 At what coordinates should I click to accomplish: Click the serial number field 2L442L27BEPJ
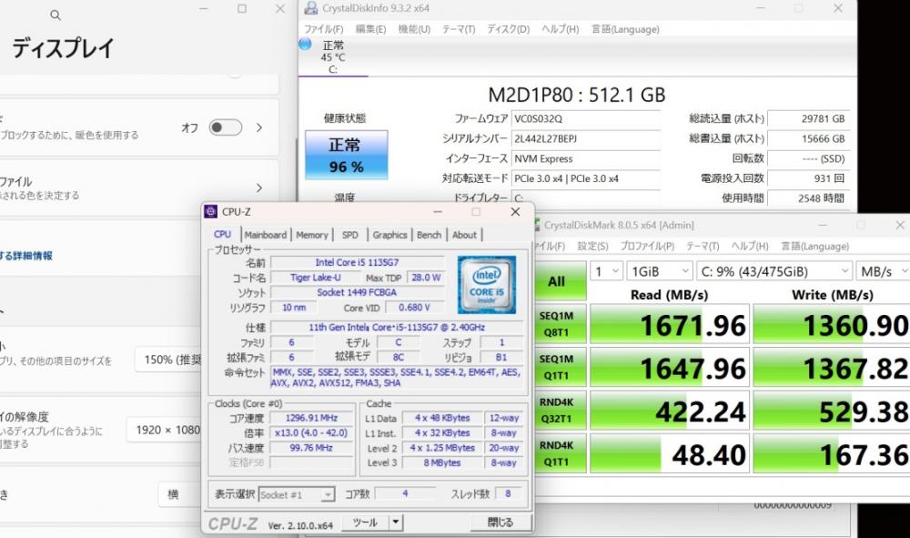(585, 138)
